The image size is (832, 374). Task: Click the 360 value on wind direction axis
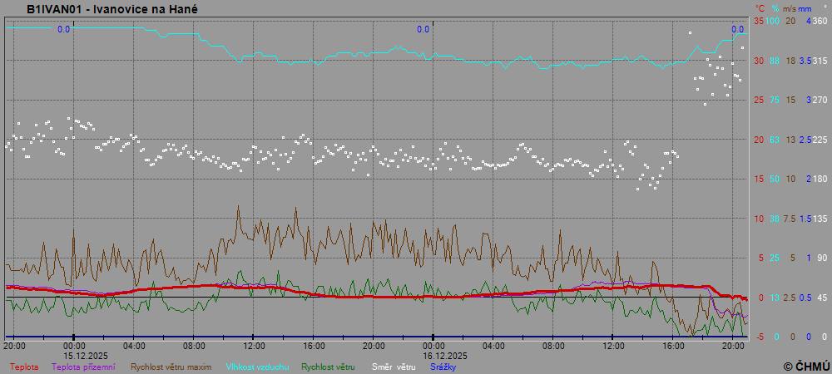[820, 21]
